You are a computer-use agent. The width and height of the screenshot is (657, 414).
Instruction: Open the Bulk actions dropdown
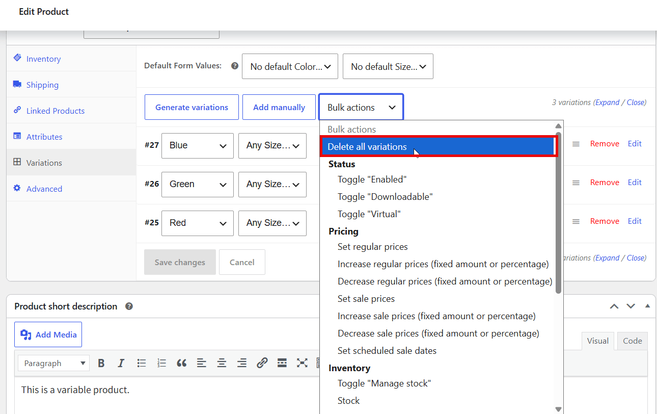tap(361, 107)
